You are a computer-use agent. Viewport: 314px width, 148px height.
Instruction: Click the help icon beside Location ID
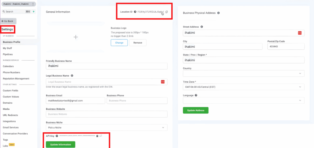tap(135, 12)
